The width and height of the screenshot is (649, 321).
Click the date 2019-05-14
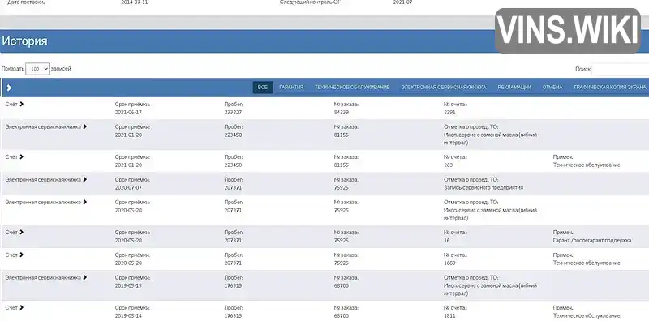pos(128,315)
